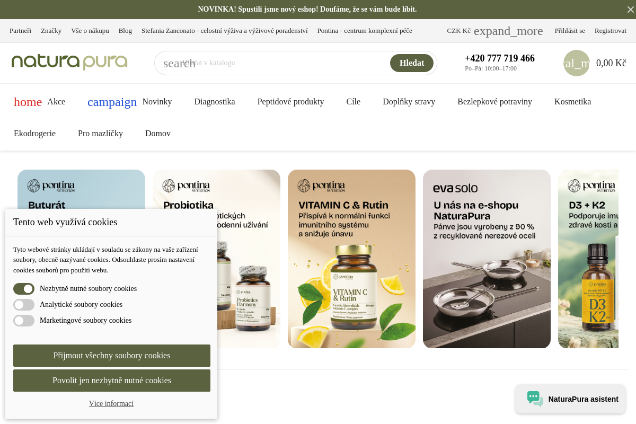The width and height of the screenshot is (636, 424).
Task: Accept all cookies with Přijmout všechny
Action: (112, 356)
